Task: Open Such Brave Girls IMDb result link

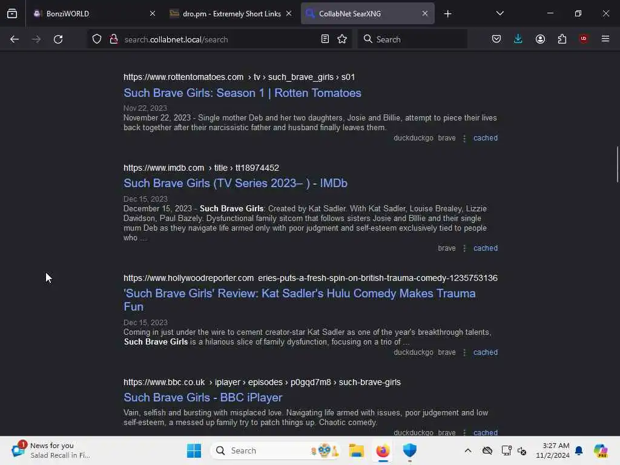Action: (x=236, y=183)
